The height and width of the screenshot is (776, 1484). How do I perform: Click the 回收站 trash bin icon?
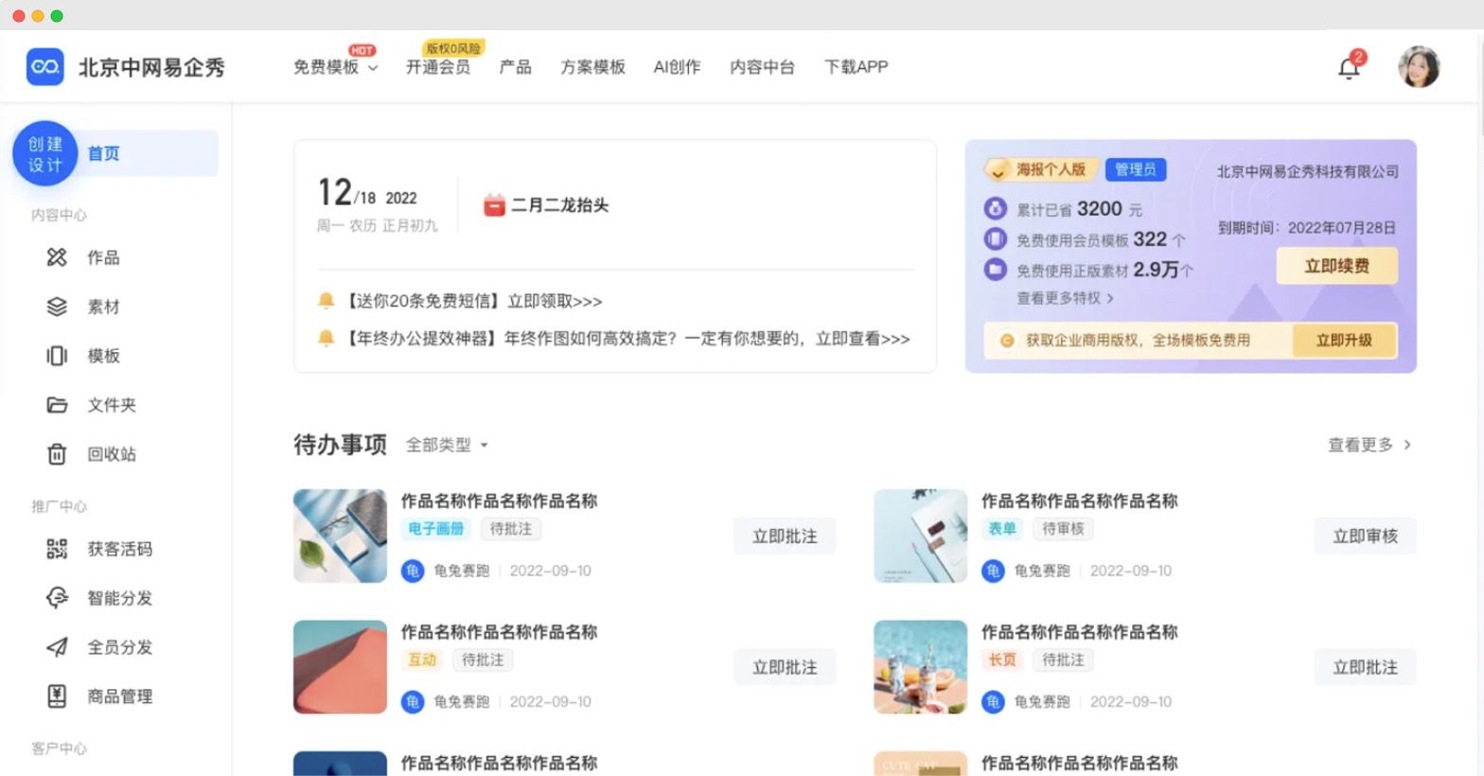point(57,454)
